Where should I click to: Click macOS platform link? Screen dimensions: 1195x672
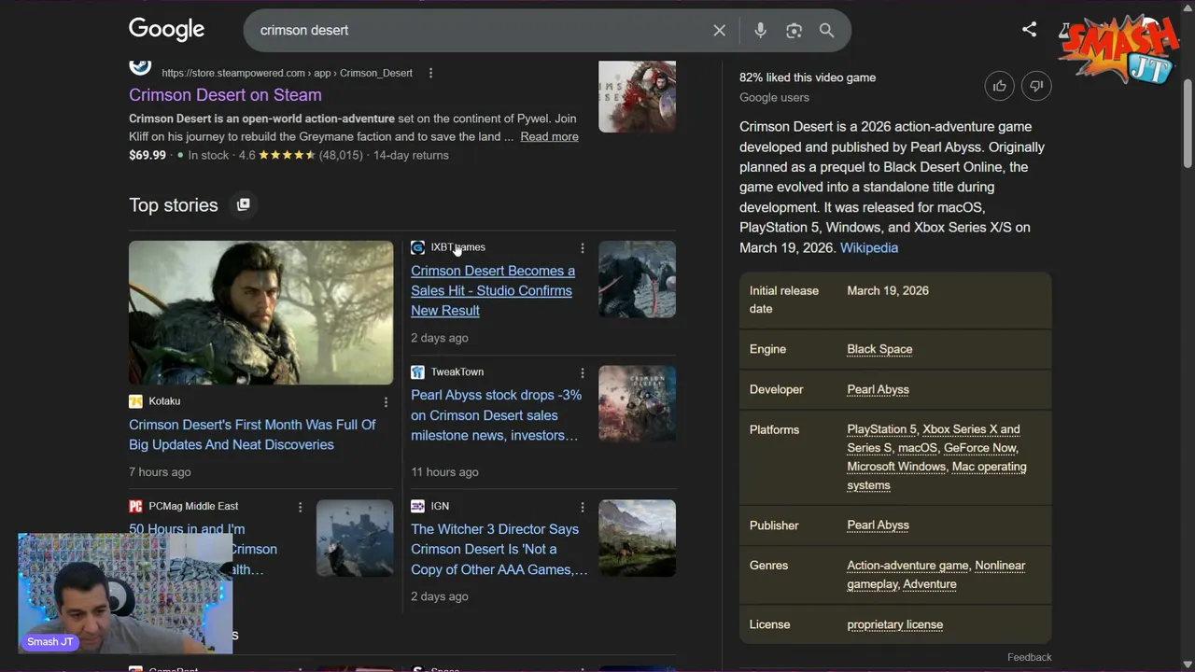(x=917, y=448)
